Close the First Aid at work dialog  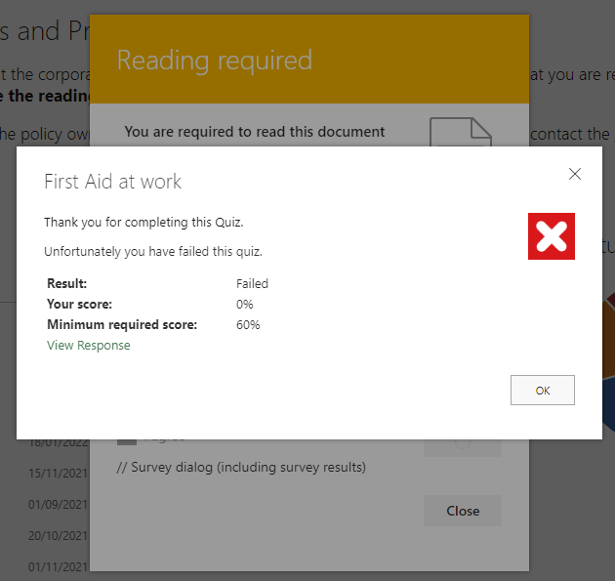pyautogui.click(x=574, y=174)
